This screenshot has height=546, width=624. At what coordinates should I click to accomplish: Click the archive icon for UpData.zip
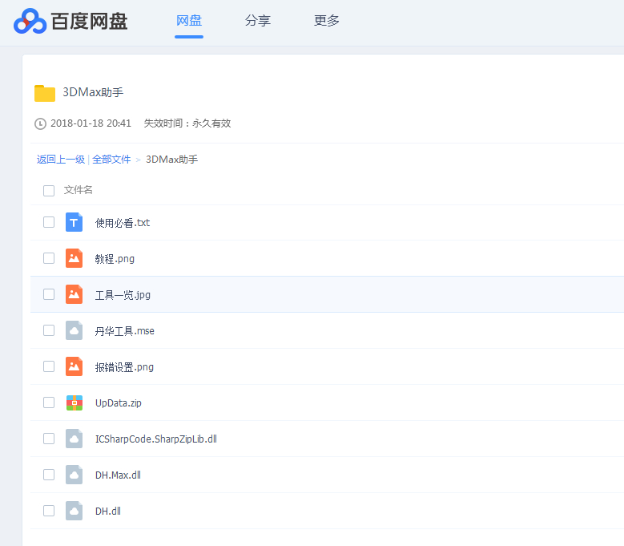[x=74, y=402]
